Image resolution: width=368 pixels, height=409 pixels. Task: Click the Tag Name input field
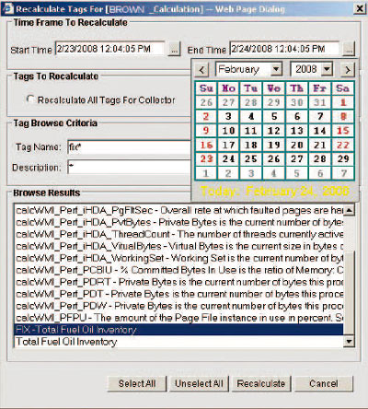129,147
